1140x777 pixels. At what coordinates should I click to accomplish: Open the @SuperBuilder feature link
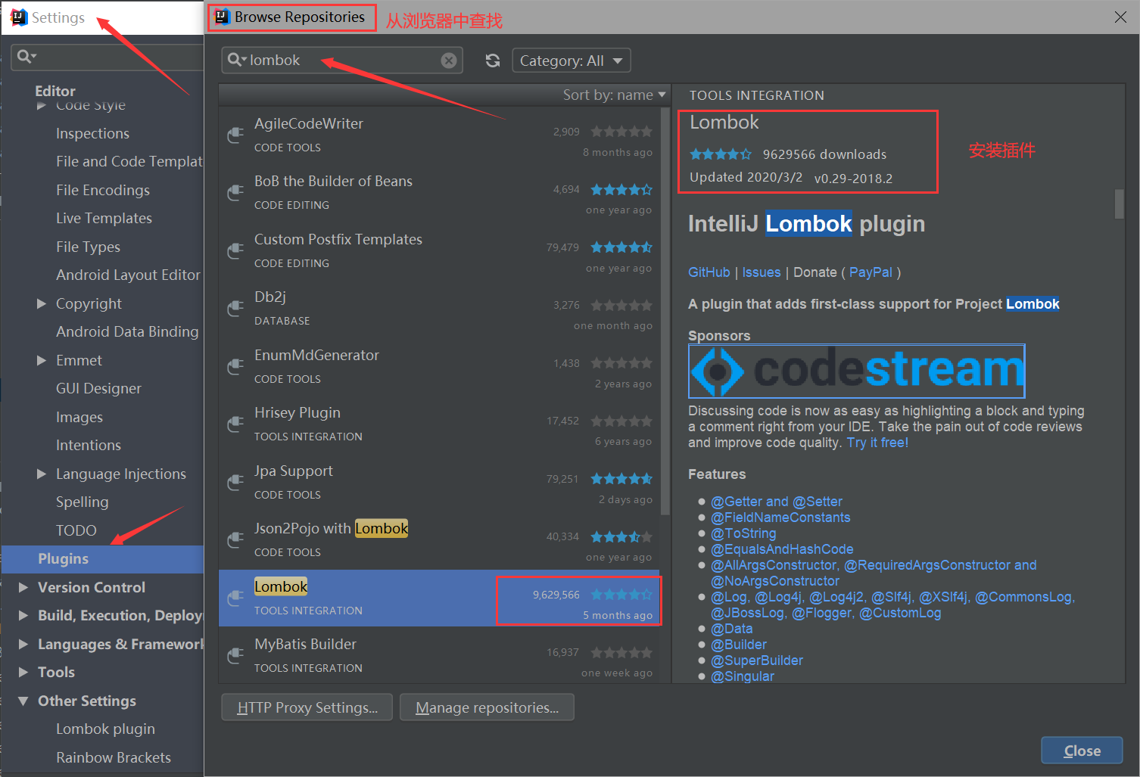[757, 660]
